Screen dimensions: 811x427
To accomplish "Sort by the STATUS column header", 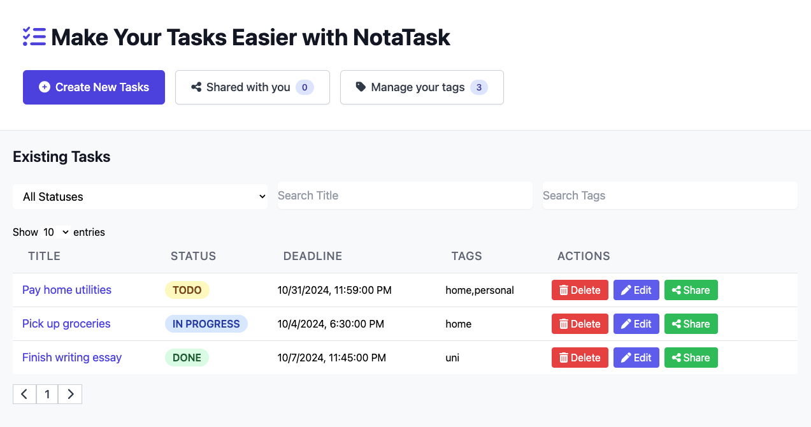I will tap(194, 256).
